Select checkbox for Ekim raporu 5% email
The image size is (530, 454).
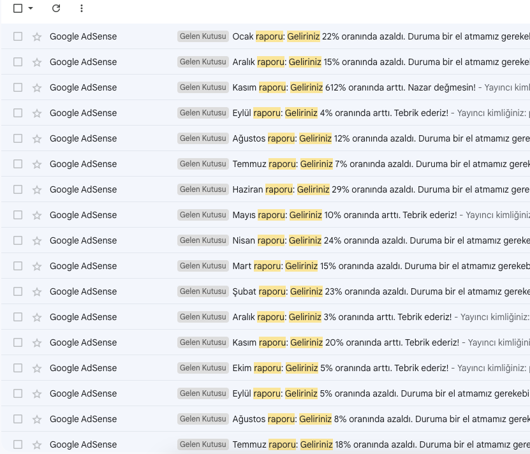pos(18,368)
